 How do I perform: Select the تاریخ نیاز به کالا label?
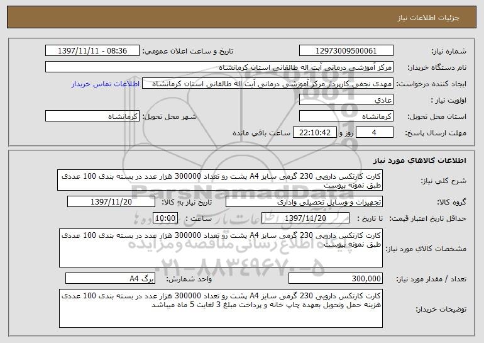(187, 203)
